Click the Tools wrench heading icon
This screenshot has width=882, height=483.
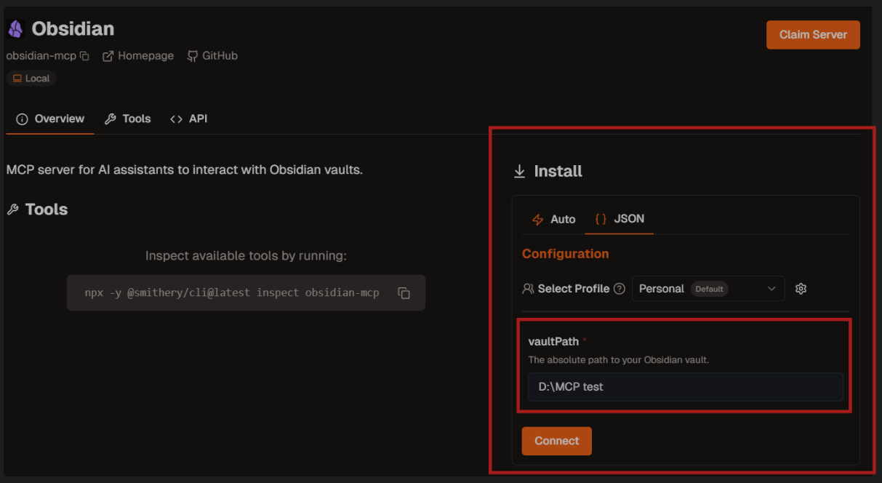(12, 209)
